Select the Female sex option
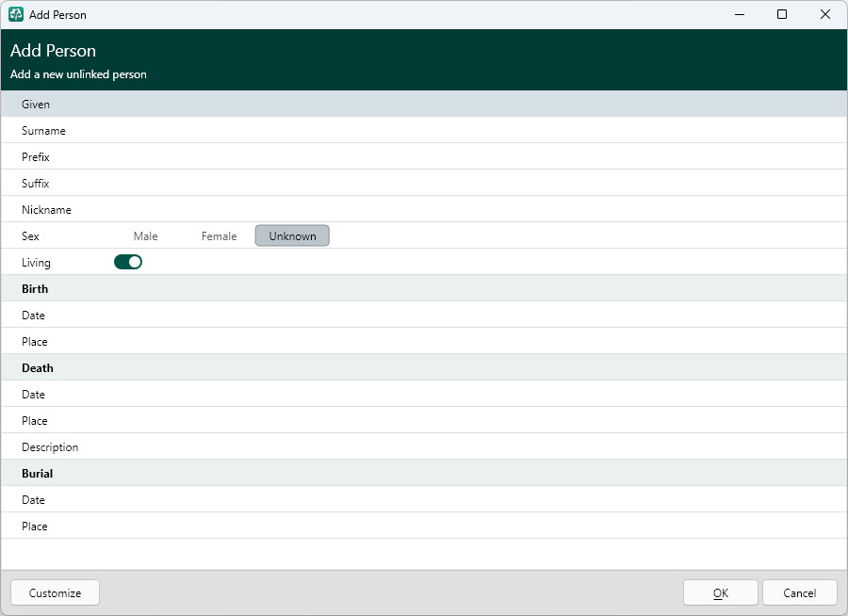Screen dimensions: 848x616 pyautogui.click(x=219, y=236)
